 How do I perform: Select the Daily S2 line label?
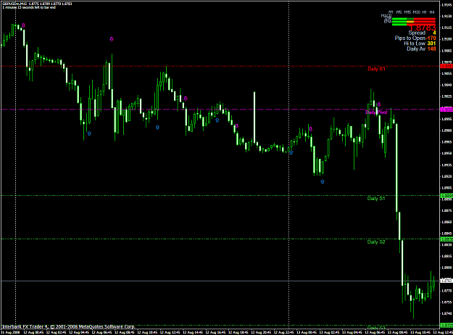[x=376, y=241]
